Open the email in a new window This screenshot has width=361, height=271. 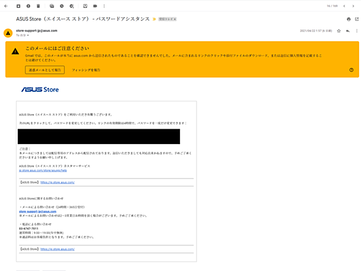[x=357, y=19]
